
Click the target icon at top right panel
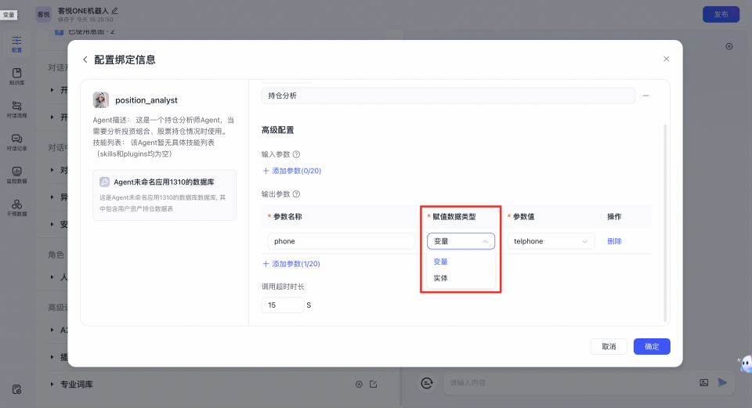[729, 46]
